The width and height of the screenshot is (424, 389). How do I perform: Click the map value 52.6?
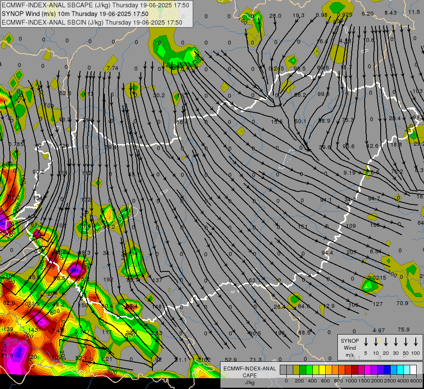pyautogui.click(x=65, y=93)
